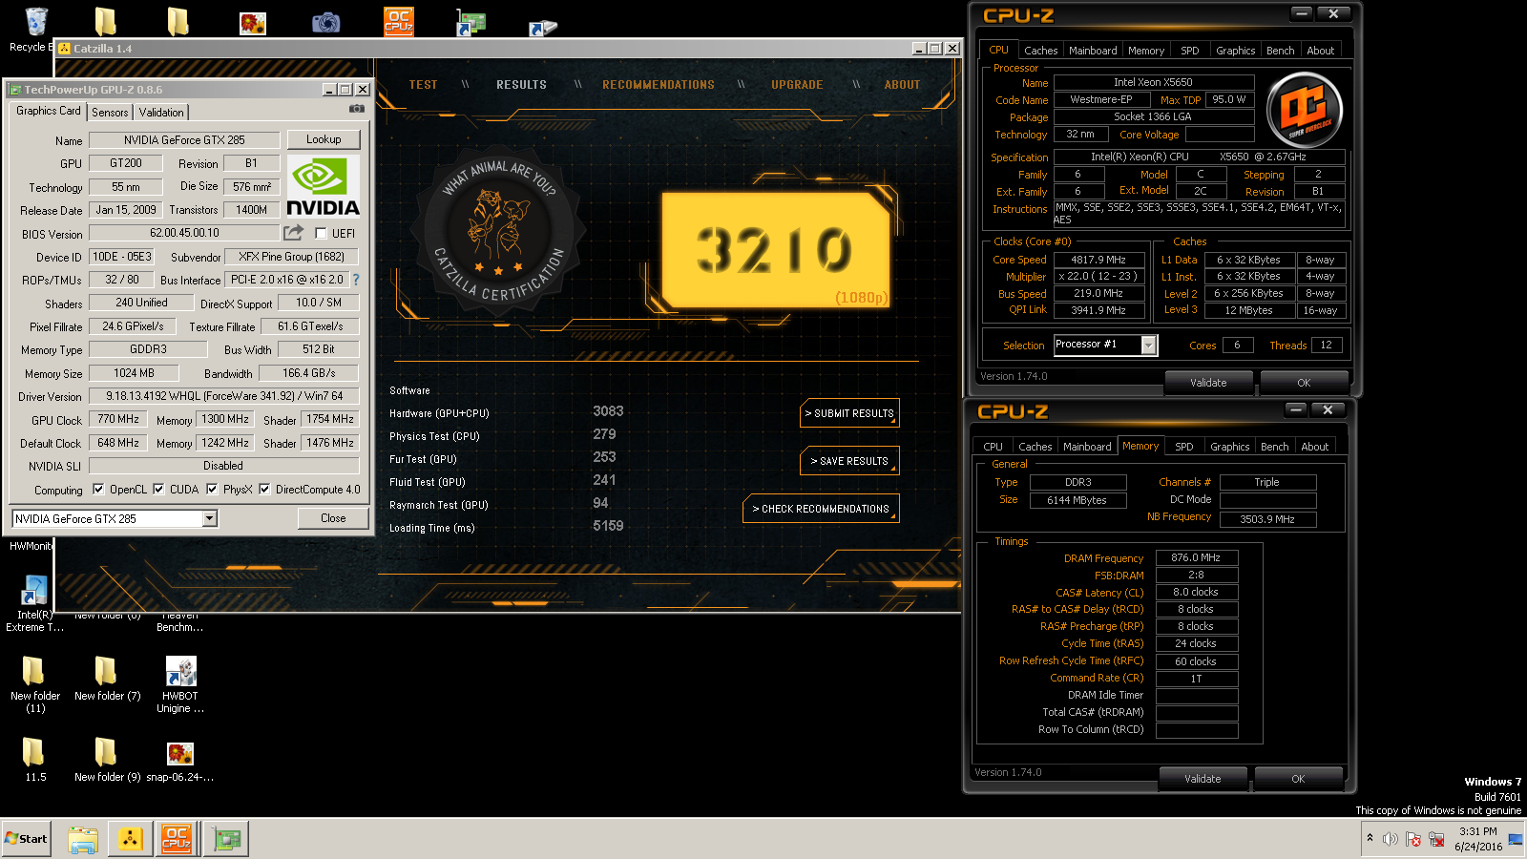Switch to GPU-Z via its taskbar icon
Image resolution: width=1527 pixels, height=859 pixels.
pos(226,839)
